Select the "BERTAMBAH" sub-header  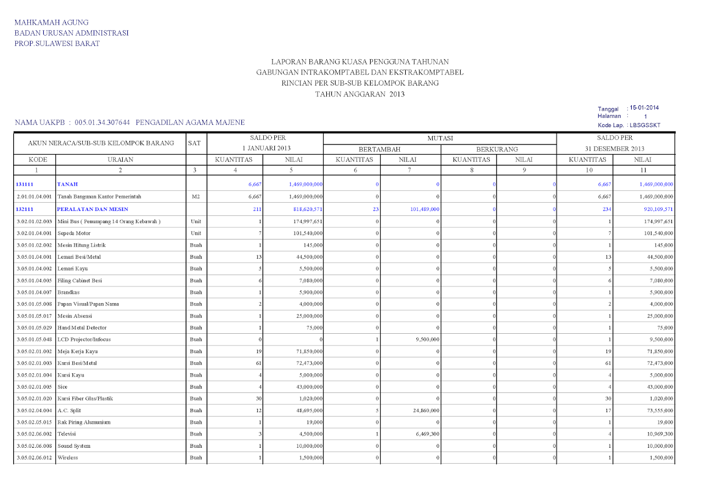point(380,149)
